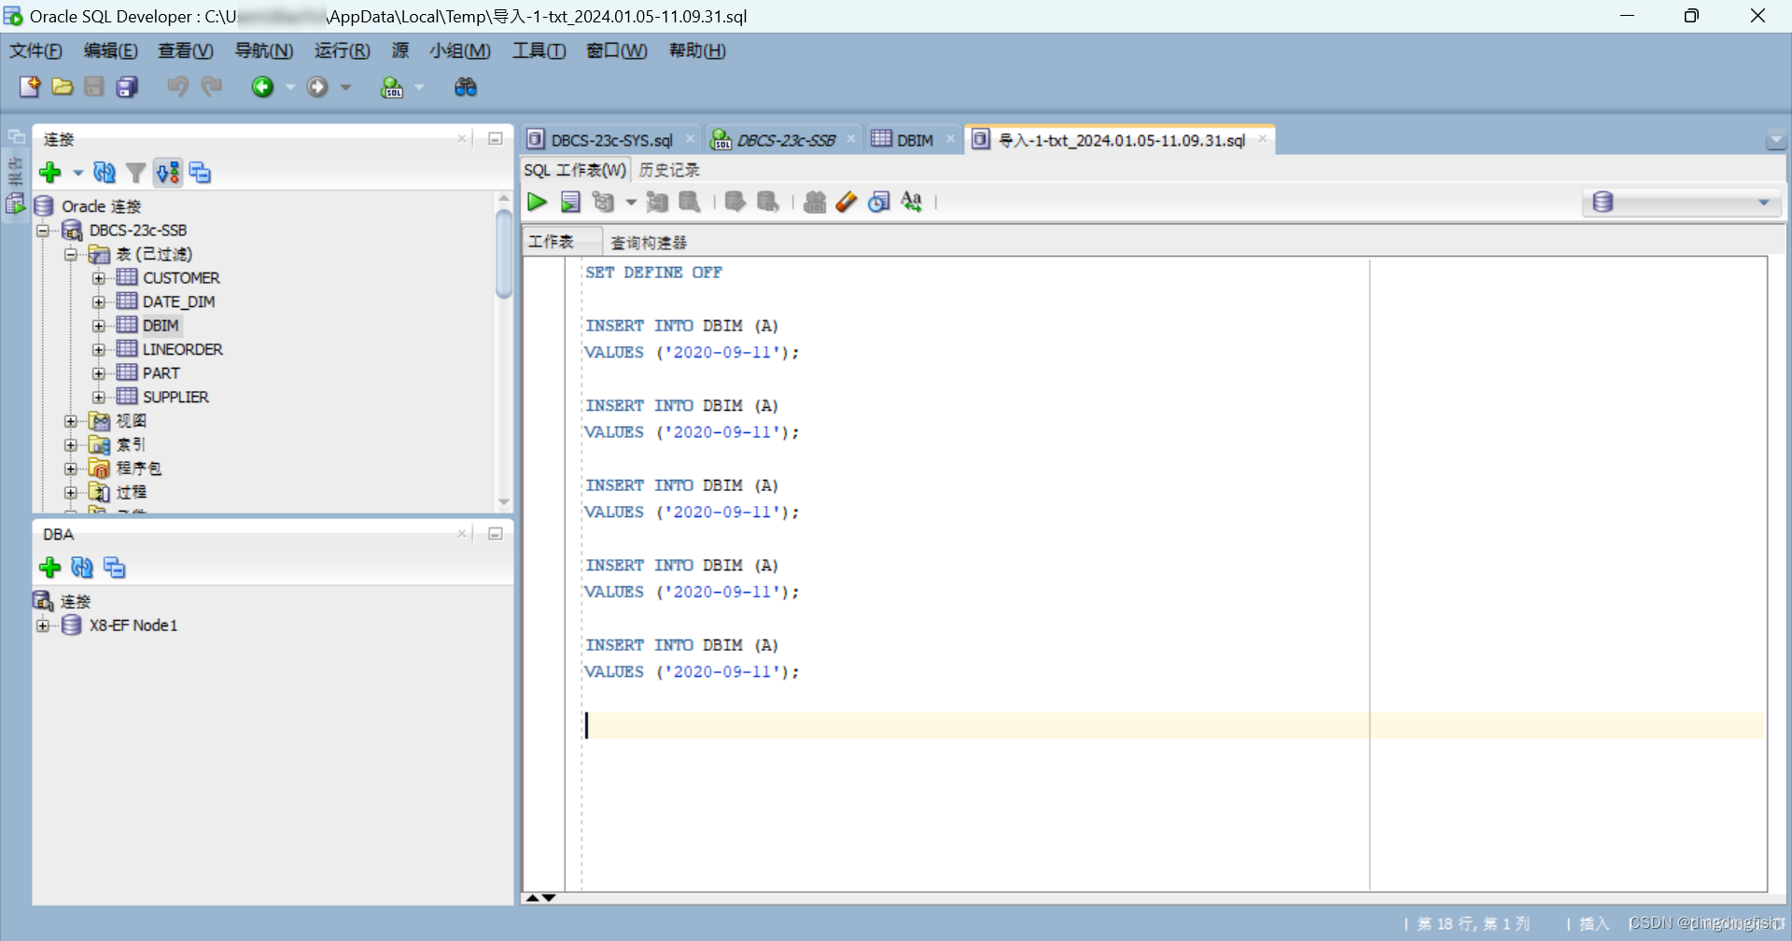Image resolution: width=1792 pixels, height=941 pixels.
Task: Go forward with the grey arrow icon
Action: pyautogui.click(x=317, y=87)
